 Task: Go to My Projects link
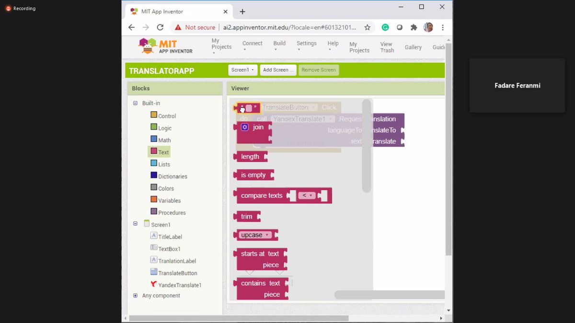[359, 47]
